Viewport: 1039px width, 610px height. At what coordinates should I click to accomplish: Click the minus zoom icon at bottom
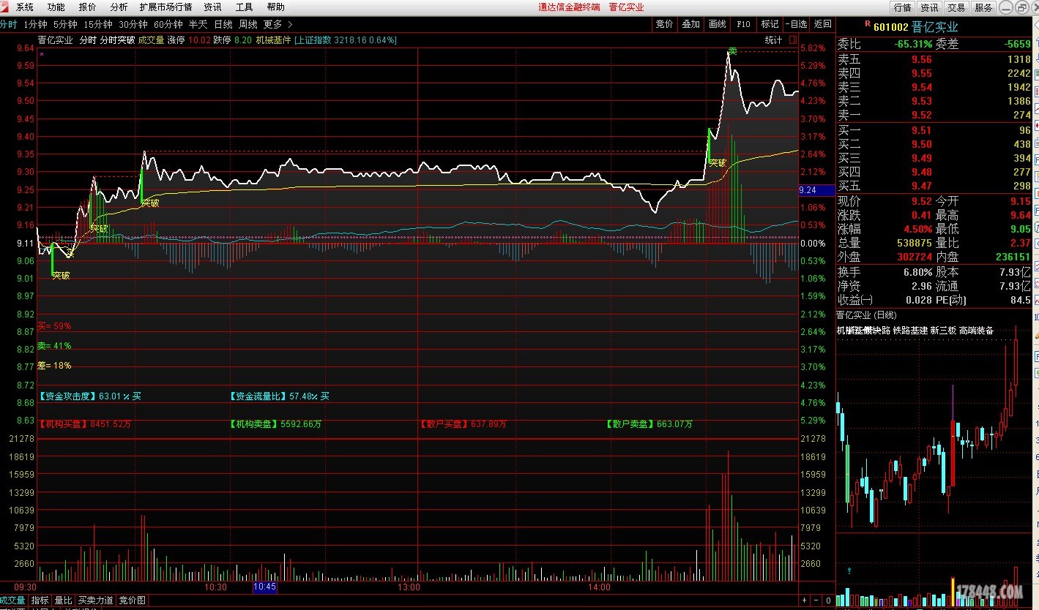(816, 600)
